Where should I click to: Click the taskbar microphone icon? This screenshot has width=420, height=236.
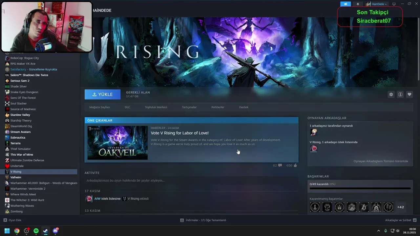click(x=386, y=231)
